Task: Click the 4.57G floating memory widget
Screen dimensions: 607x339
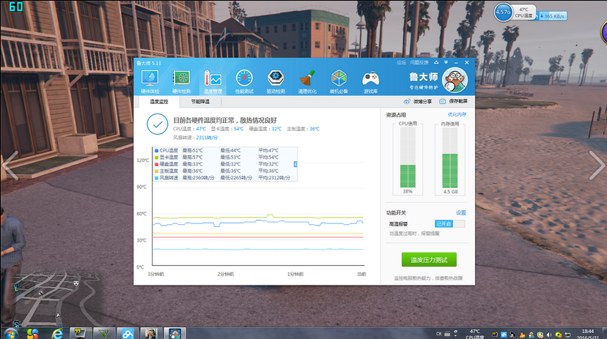Action: (503, 12)
